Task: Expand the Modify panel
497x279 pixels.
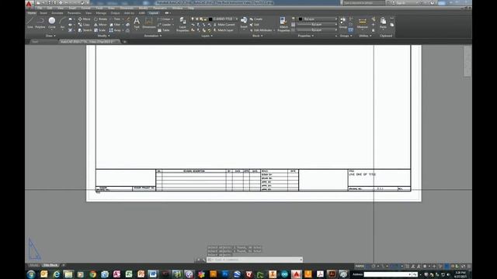Action: point(103,36)
